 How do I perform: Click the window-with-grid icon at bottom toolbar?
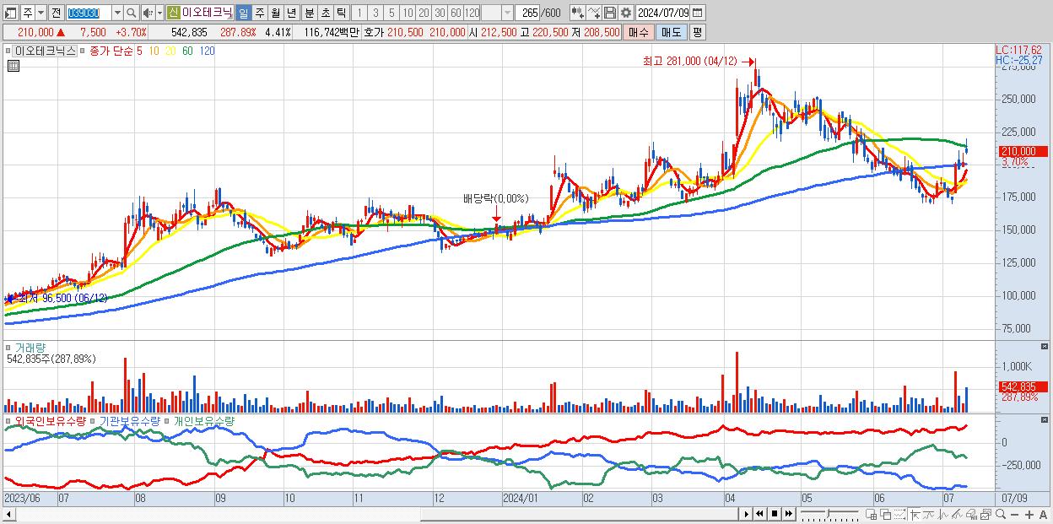coord(871,515)
